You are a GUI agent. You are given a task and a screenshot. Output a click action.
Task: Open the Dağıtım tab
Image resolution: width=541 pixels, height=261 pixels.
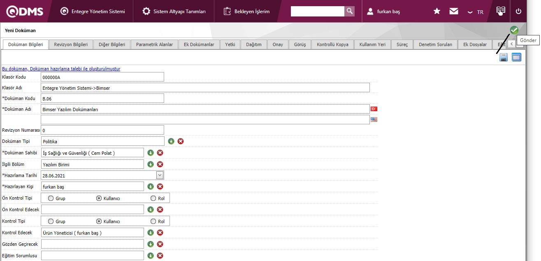tap(254, 44)
